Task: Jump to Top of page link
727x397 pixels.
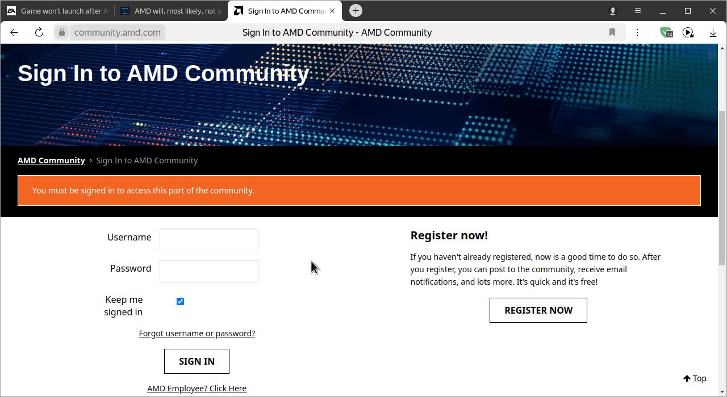Action: (695, 378)
